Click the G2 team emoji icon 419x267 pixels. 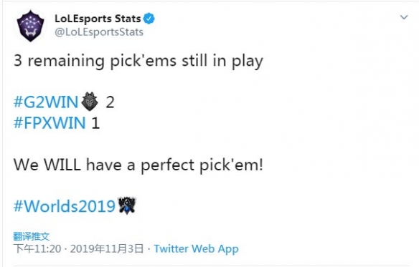pyautogui.click(x=90, y=102)
